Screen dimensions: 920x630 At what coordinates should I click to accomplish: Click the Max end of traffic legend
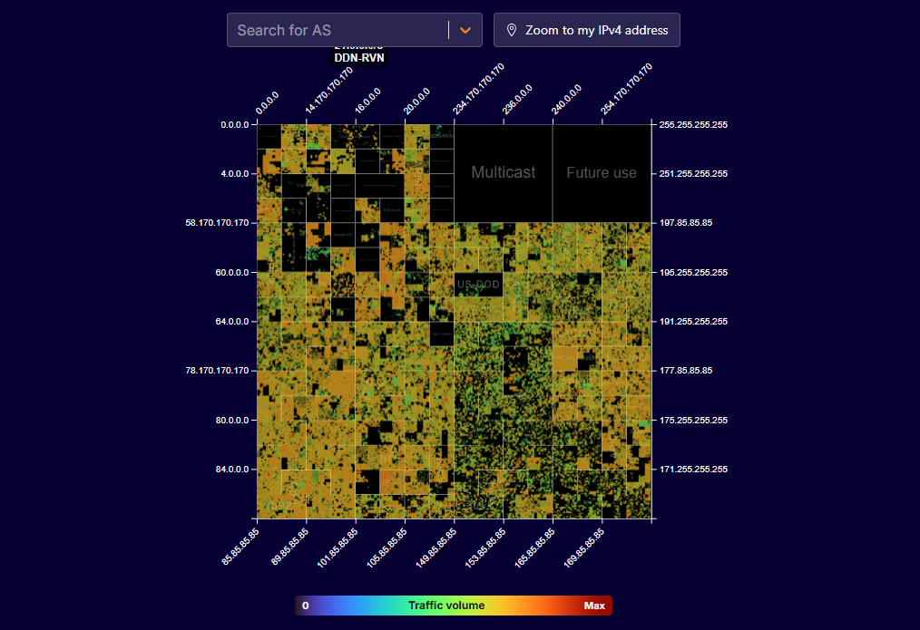tap(593, 606)
